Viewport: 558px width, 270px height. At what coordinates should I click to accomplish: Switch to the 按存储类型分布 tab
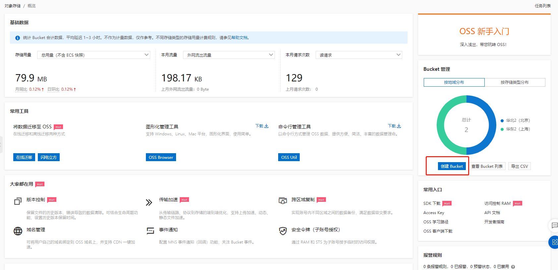[x=515, y=82]
